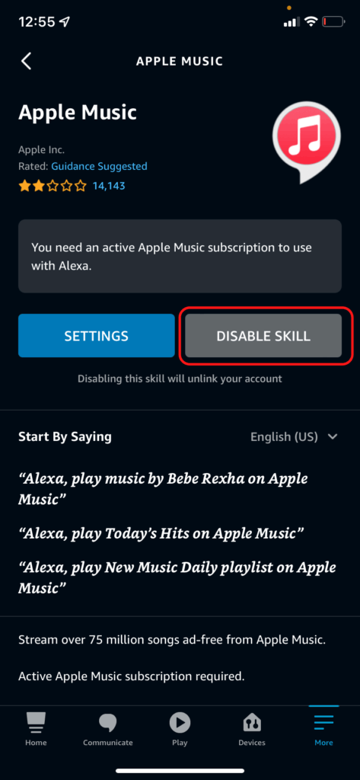Click the DISABLE SKILL button
Image resolution: width=360 pixels, height=780 pixels.
(x=263, y=335)
